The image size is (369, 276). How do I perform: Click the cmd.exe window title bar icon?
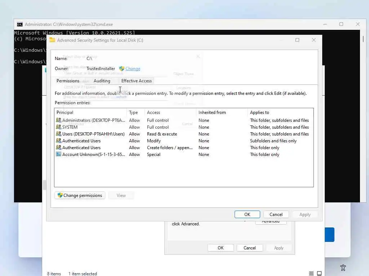20,24
